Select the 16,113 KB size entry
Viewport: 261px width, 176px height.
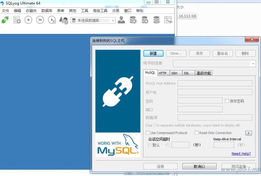point(188,16)
